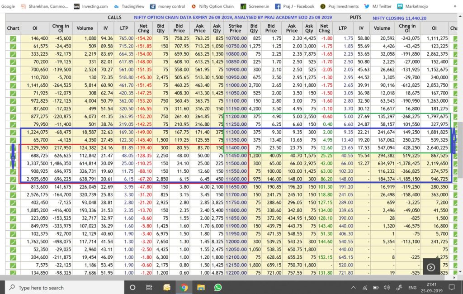Open calls chart icon for 10700.00 strike row
The height and width of the screenshot is (294, 463).
click(x=13, y=39)
